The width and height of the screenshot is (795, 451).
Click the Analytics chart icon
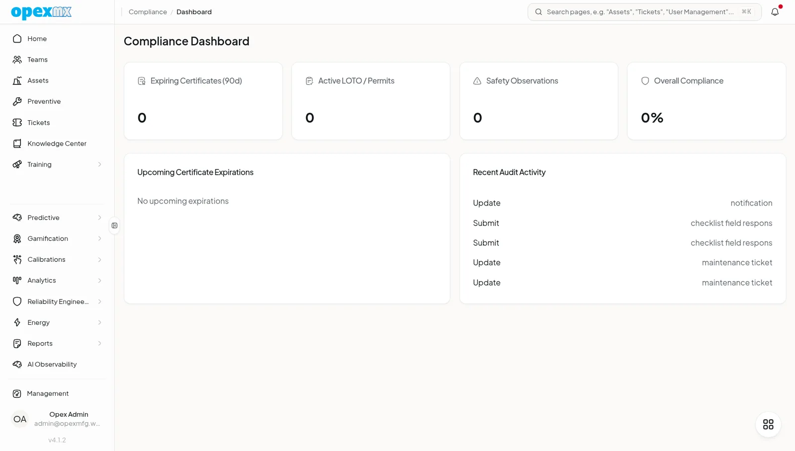17,281
